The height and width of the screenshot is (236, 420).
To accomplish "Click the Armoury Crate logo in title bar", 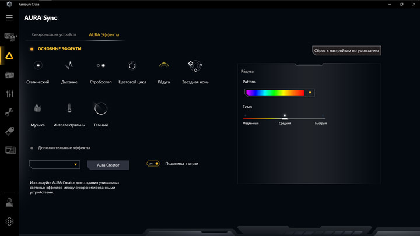I will point(9,4).
